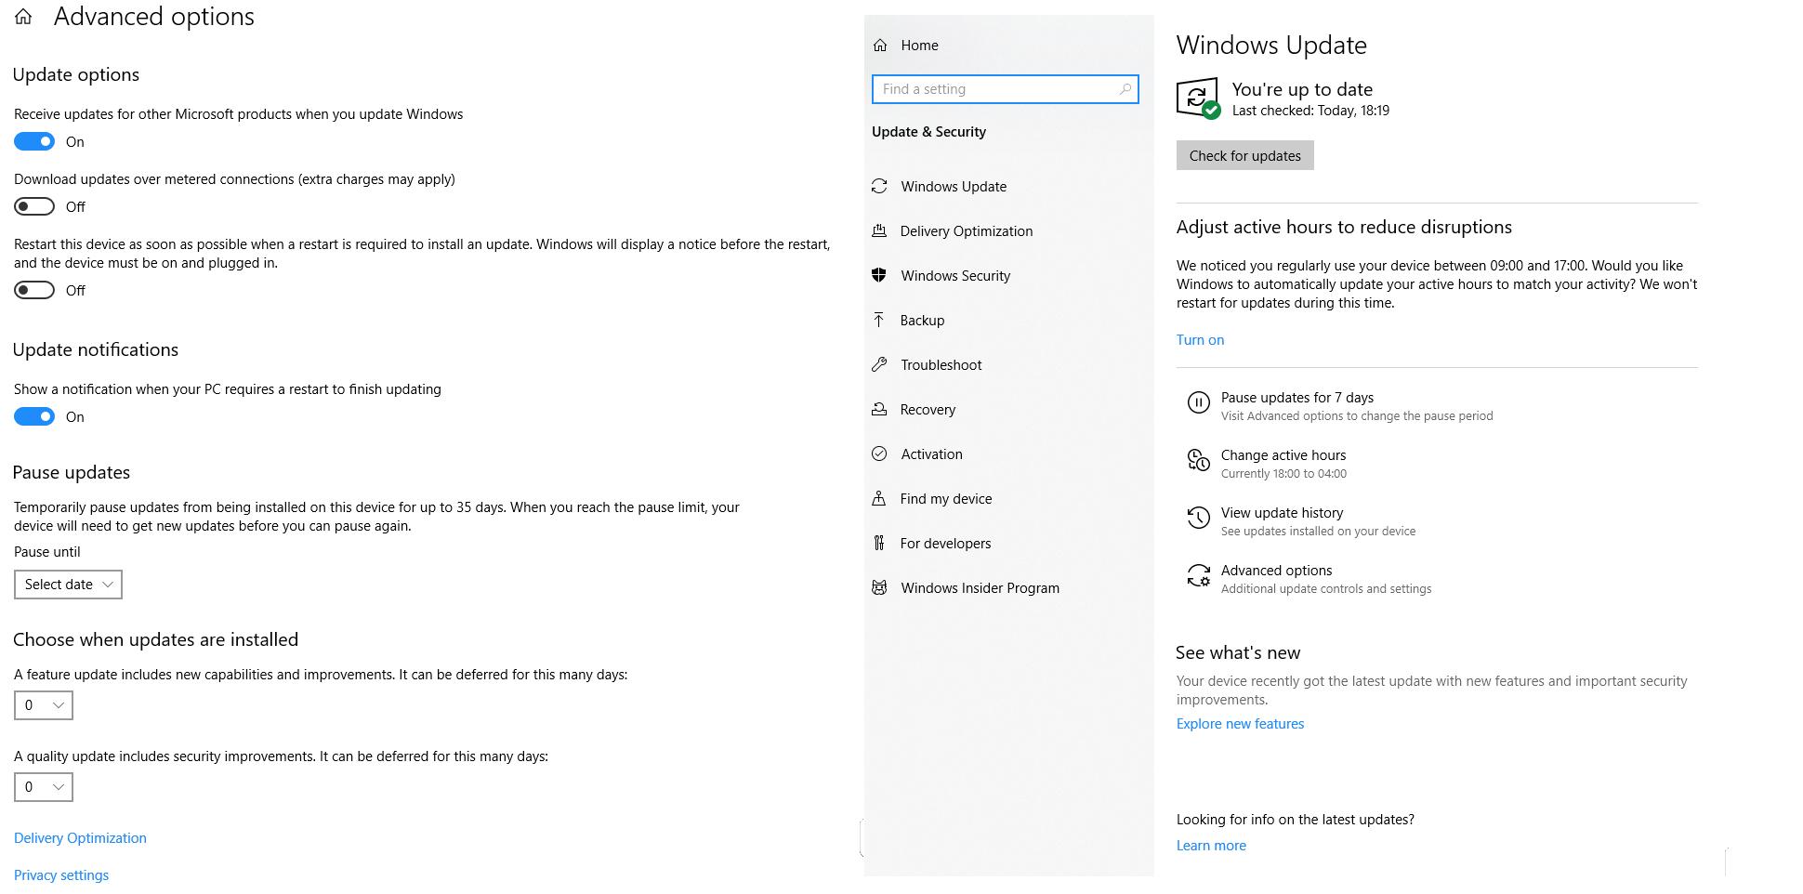
Task: Turn off updates for other Microsoft products
Action: [x=34, y=141]
